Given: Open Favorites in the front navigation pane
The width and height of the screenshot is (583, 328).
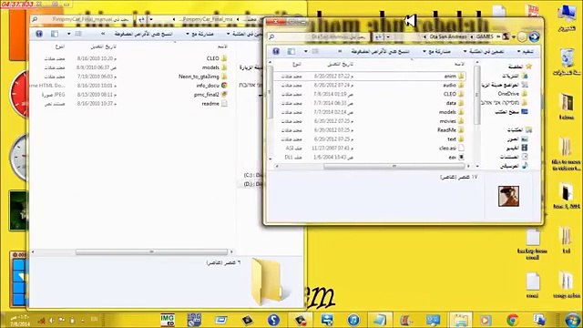Looking at the screenshot, I should pos(520,67).
